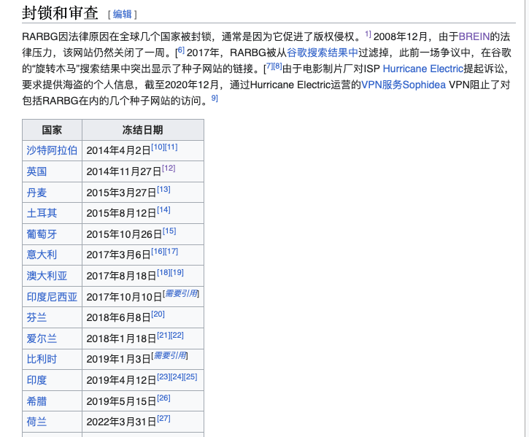This screenshot has width=529, height=437.
Task: Open the BREIN link
Action: tap(474, 36)
